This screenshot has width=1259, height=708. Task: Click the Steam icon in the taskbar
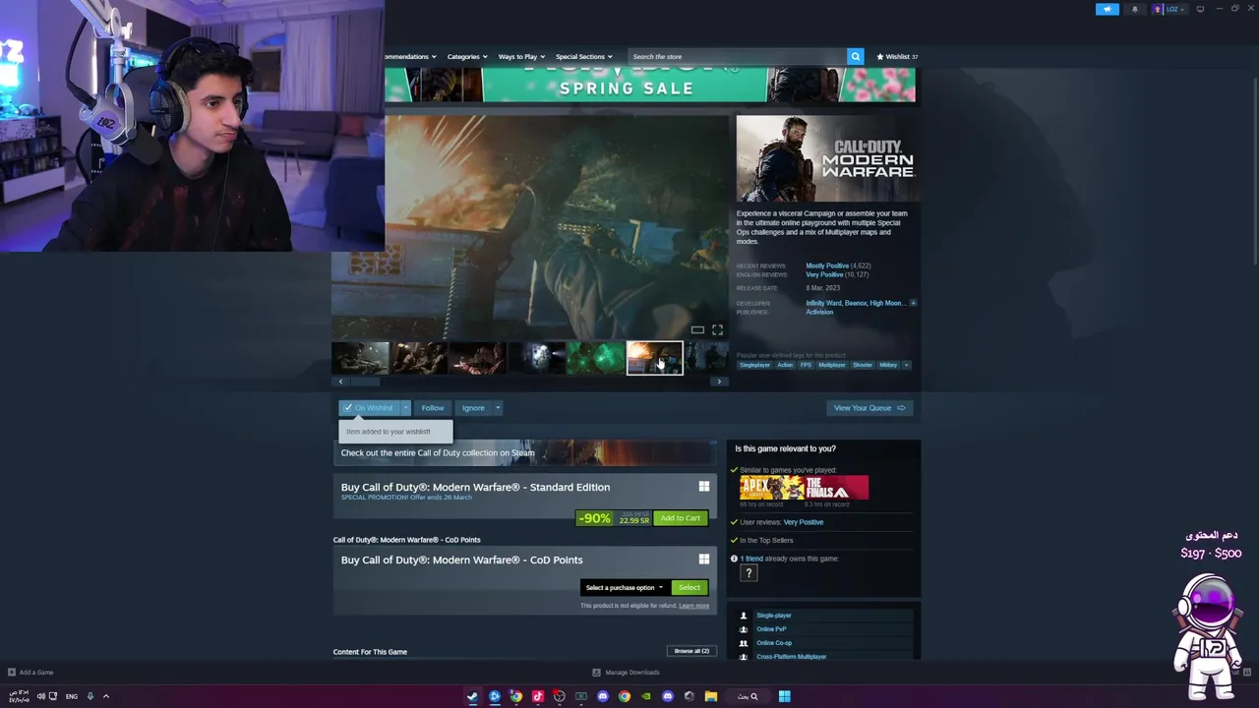[472, 696]
